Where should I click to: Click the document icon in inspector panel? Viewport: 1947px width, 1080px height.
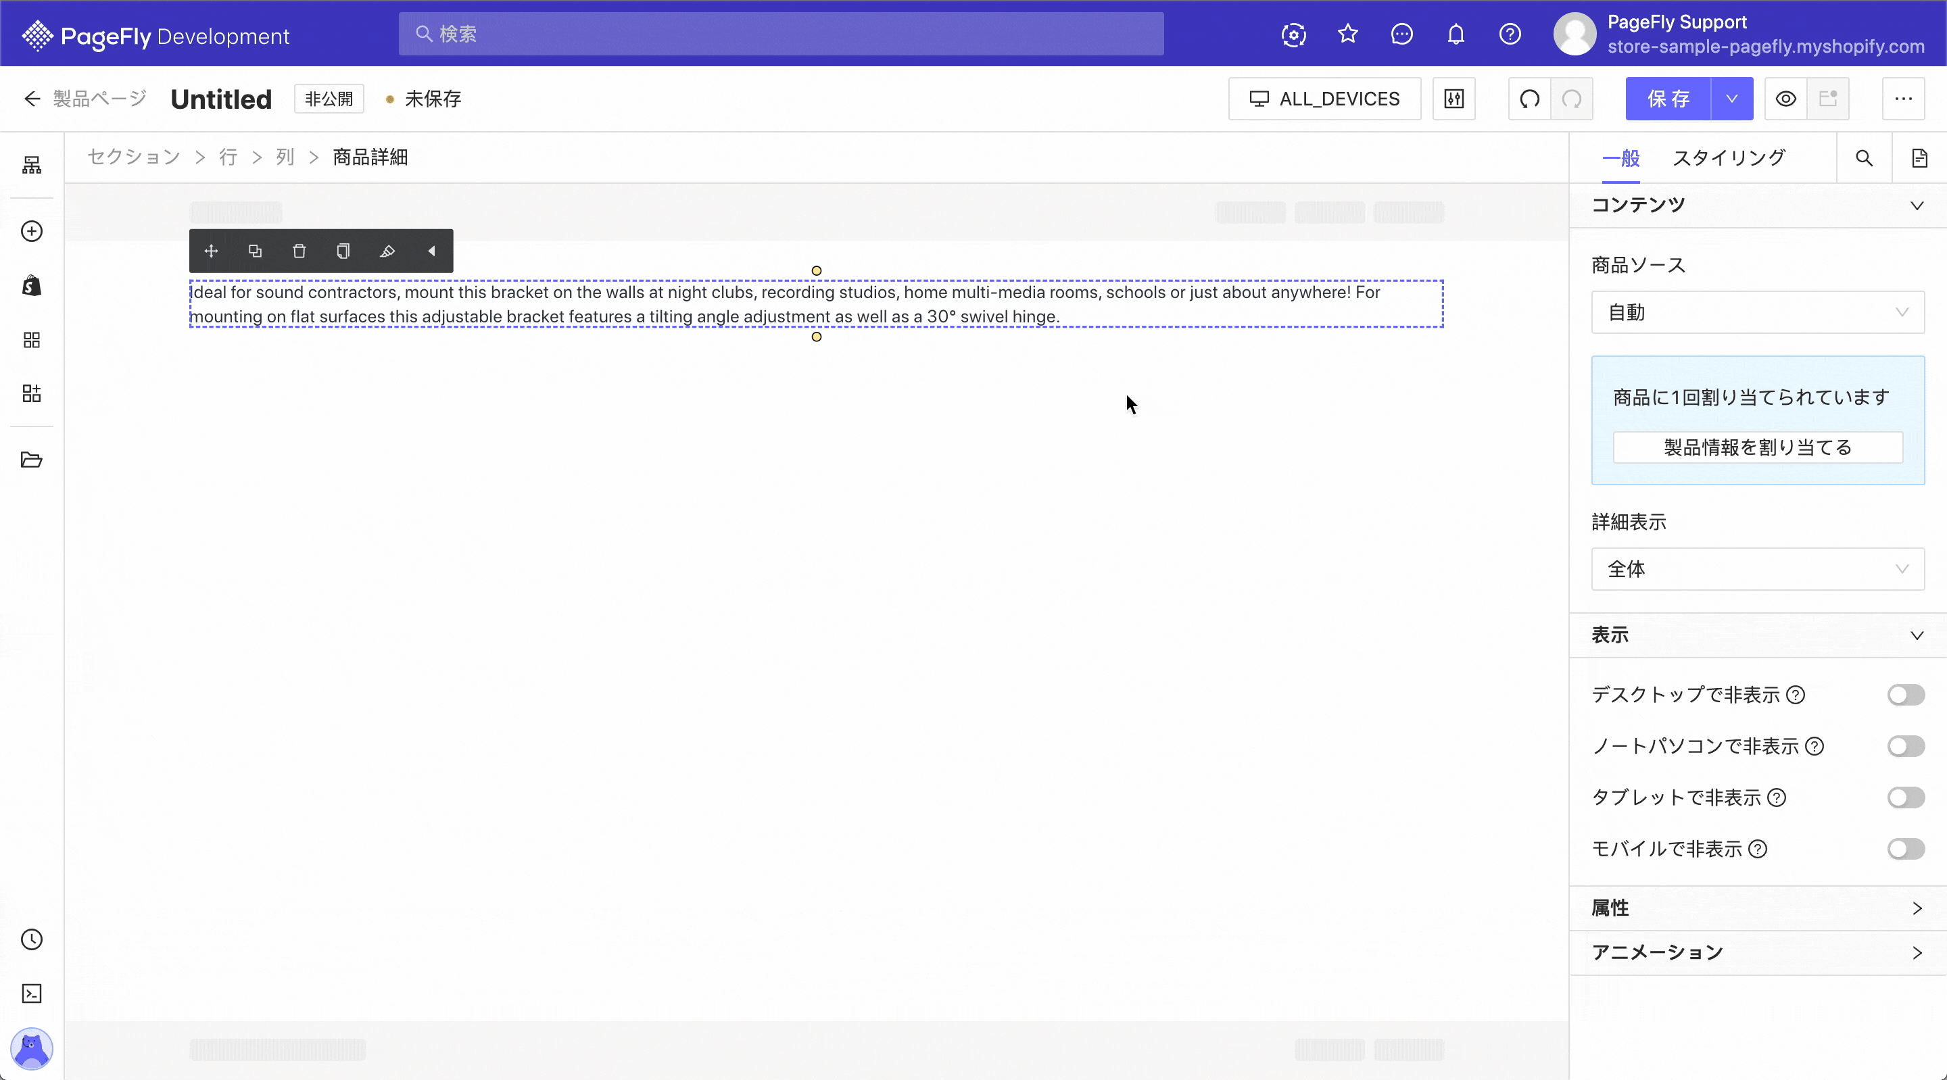point(1920,158)
